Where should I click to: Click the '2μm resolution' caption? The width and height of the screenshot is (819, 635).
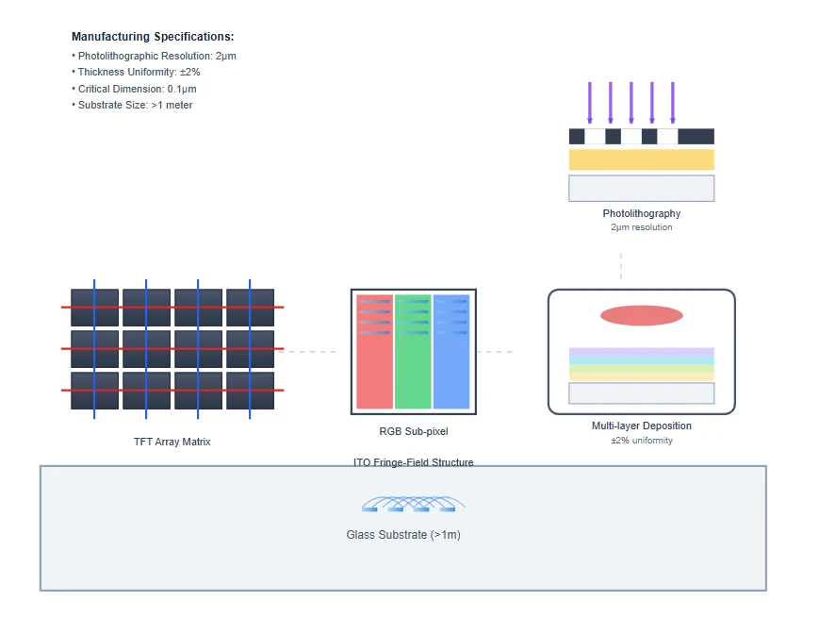tap(642, 227)
